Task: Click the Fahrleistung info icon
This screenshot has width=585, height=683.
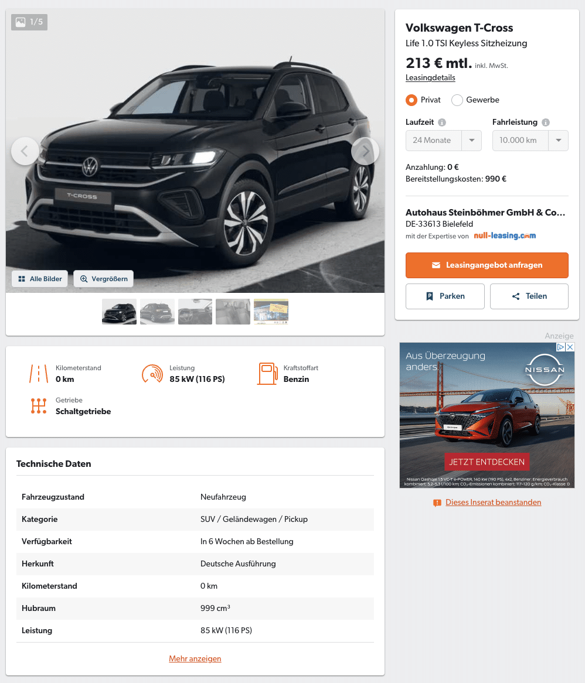Action: point(545,122)
